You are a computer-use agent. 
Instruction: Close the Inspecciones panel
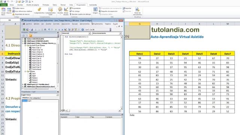(122, 114)
